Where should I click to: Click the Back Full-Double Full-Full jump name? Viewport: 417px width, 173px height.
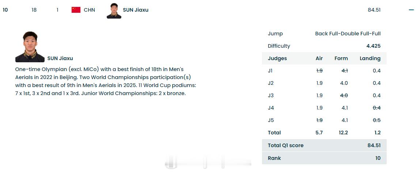[348, 34]
